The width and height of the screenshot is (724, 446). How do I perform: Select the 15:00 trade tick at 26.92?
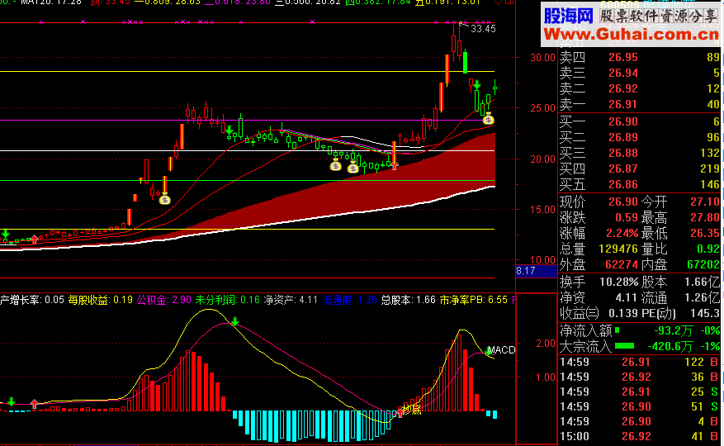coord(639,436)
